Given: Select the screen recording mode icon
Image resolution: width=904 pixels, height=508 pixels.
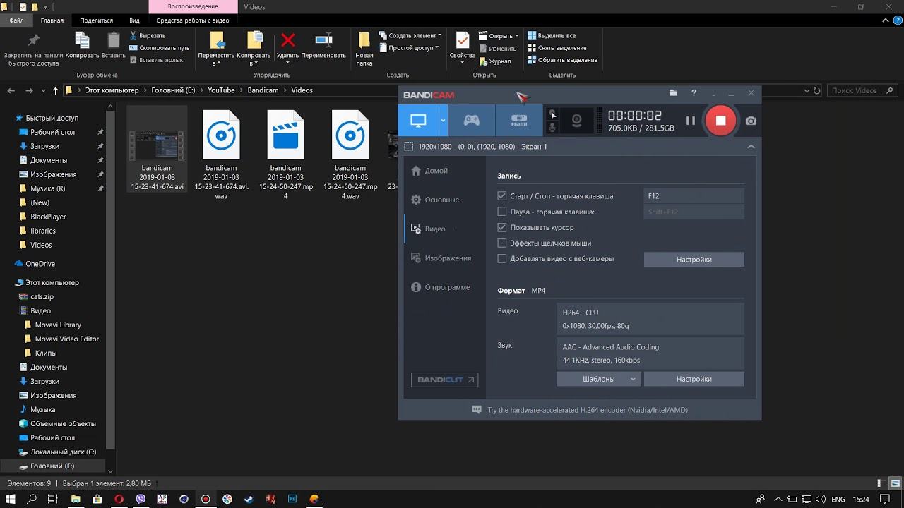Looking at the screenshot, I should click(419, 120).
